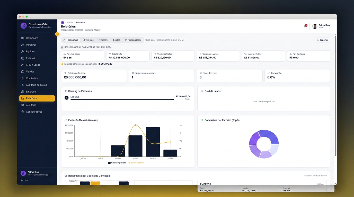Image resolution: width=354 pixels, height=197 pixels.
Task: Choose the Trimestre period tab
Action: (103, 40)
